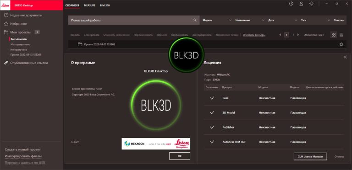Click the WilliamsPC host name text
352x170 pixels.
223,74
